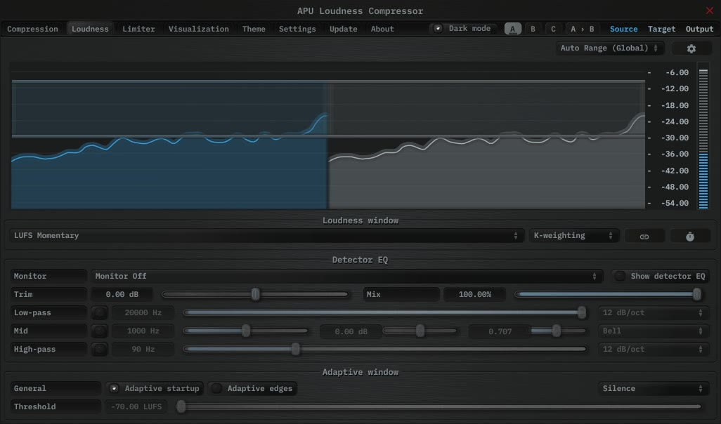Viewport: 721px width, 424px height.
Task: Open the Auto Range (Global) dropdown
Action: (609, 48)
